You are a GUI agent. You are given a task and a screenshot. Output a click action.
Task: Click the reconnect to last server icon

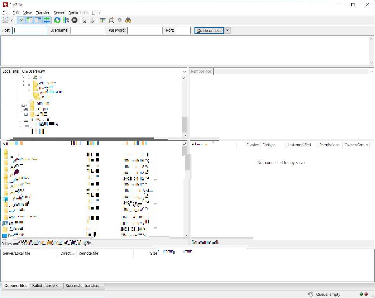92,20
